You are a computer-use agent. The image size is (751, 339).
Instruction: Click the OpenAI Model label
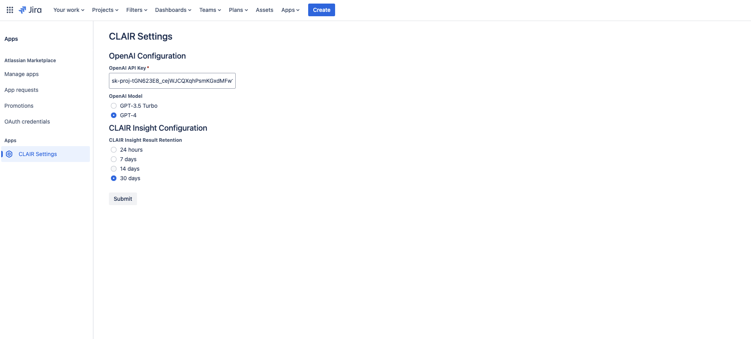click(x=126, y=96)
